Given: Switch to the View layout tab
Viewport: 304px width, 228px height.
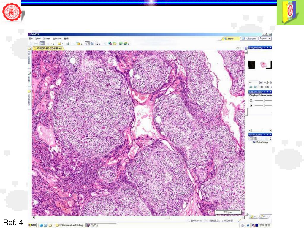Looking at the screenshot, I should (x=230, y=39).
